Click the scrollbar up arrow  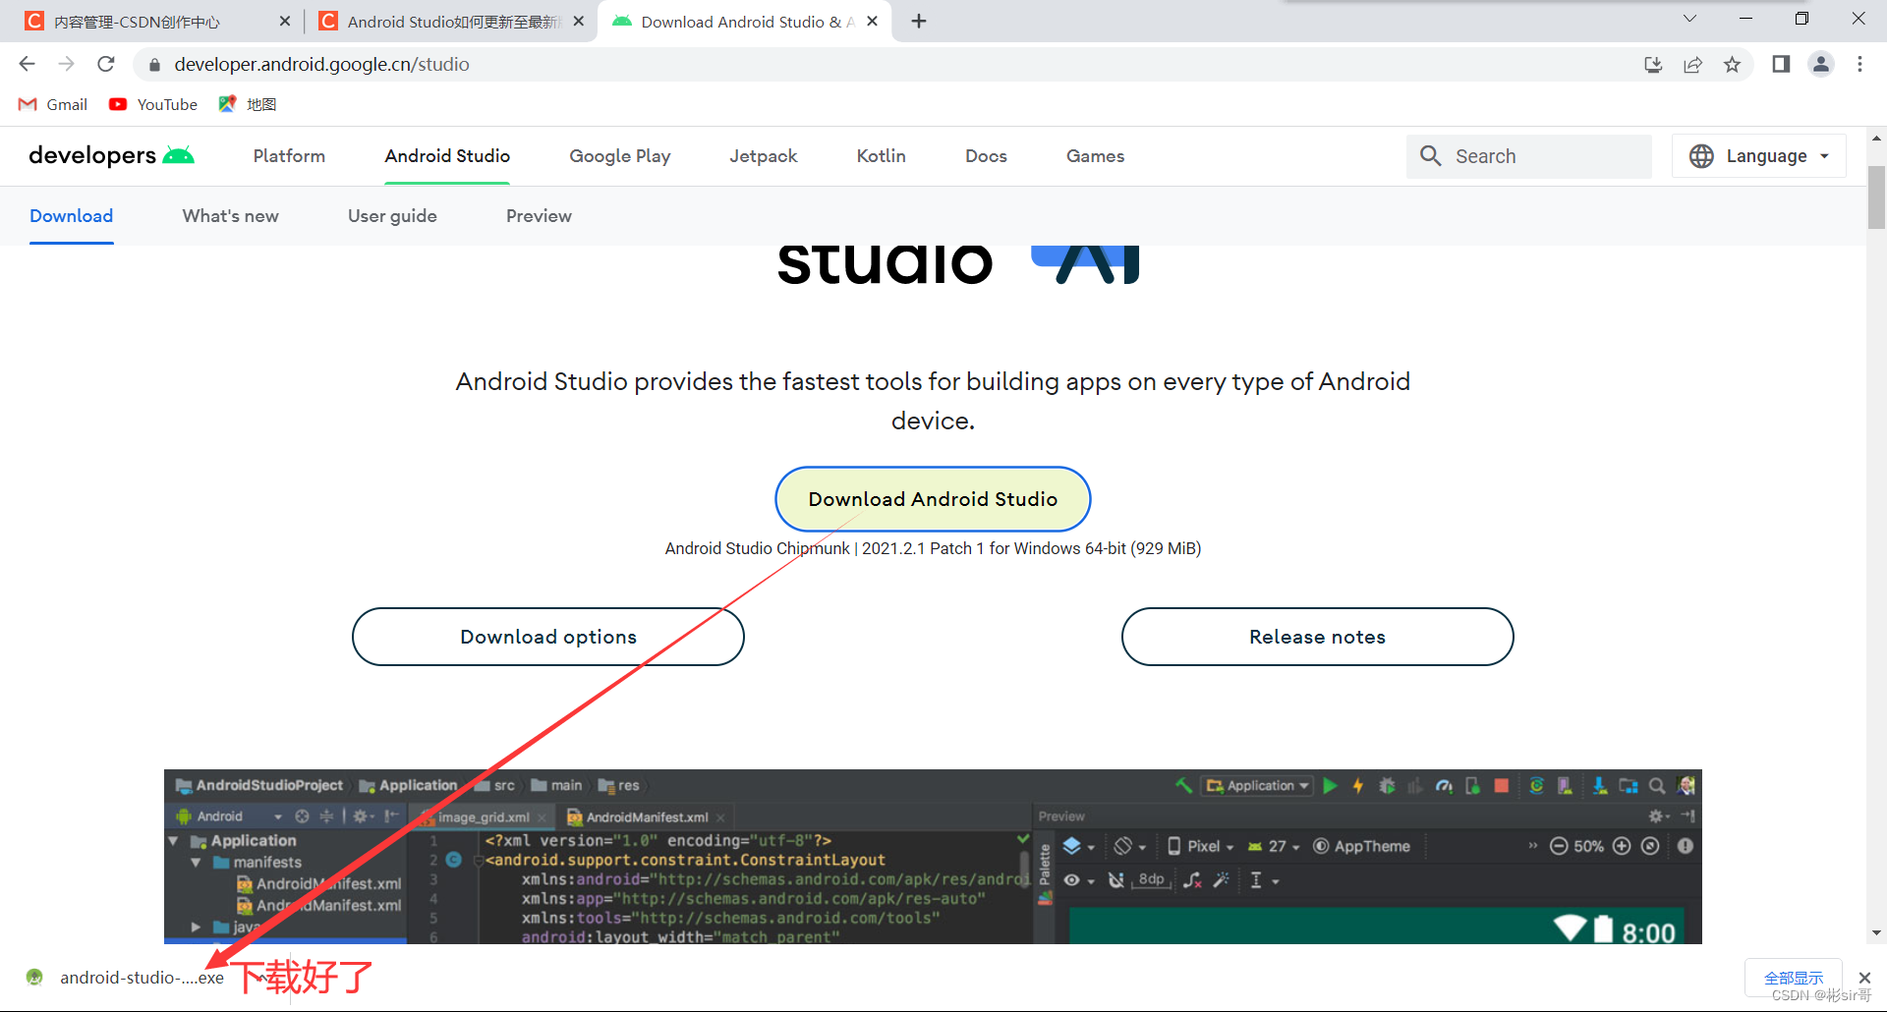coord(1876,139)
